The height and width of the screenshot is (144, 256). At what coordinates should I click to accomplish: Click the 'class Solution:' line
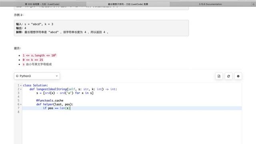point(36,85)
